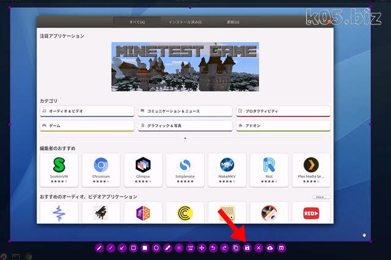Open the Riot app card
The height and width of the screenshot is (260, 391).
269,170
